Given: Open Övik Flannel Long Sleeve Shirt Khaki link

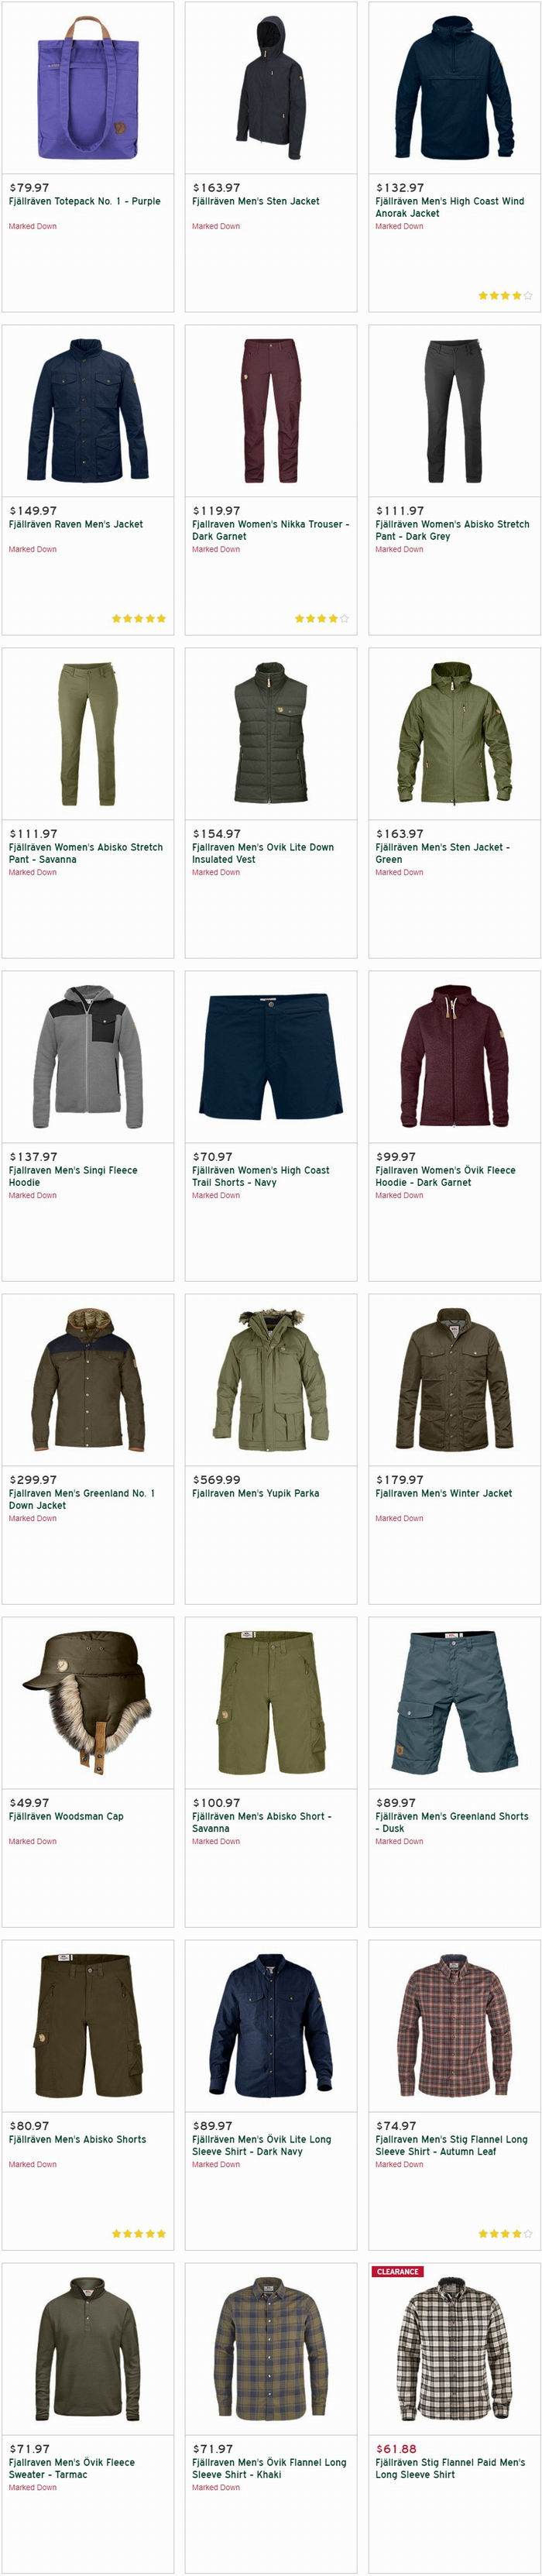Looking at the screenshot, I should (269, 2468).
